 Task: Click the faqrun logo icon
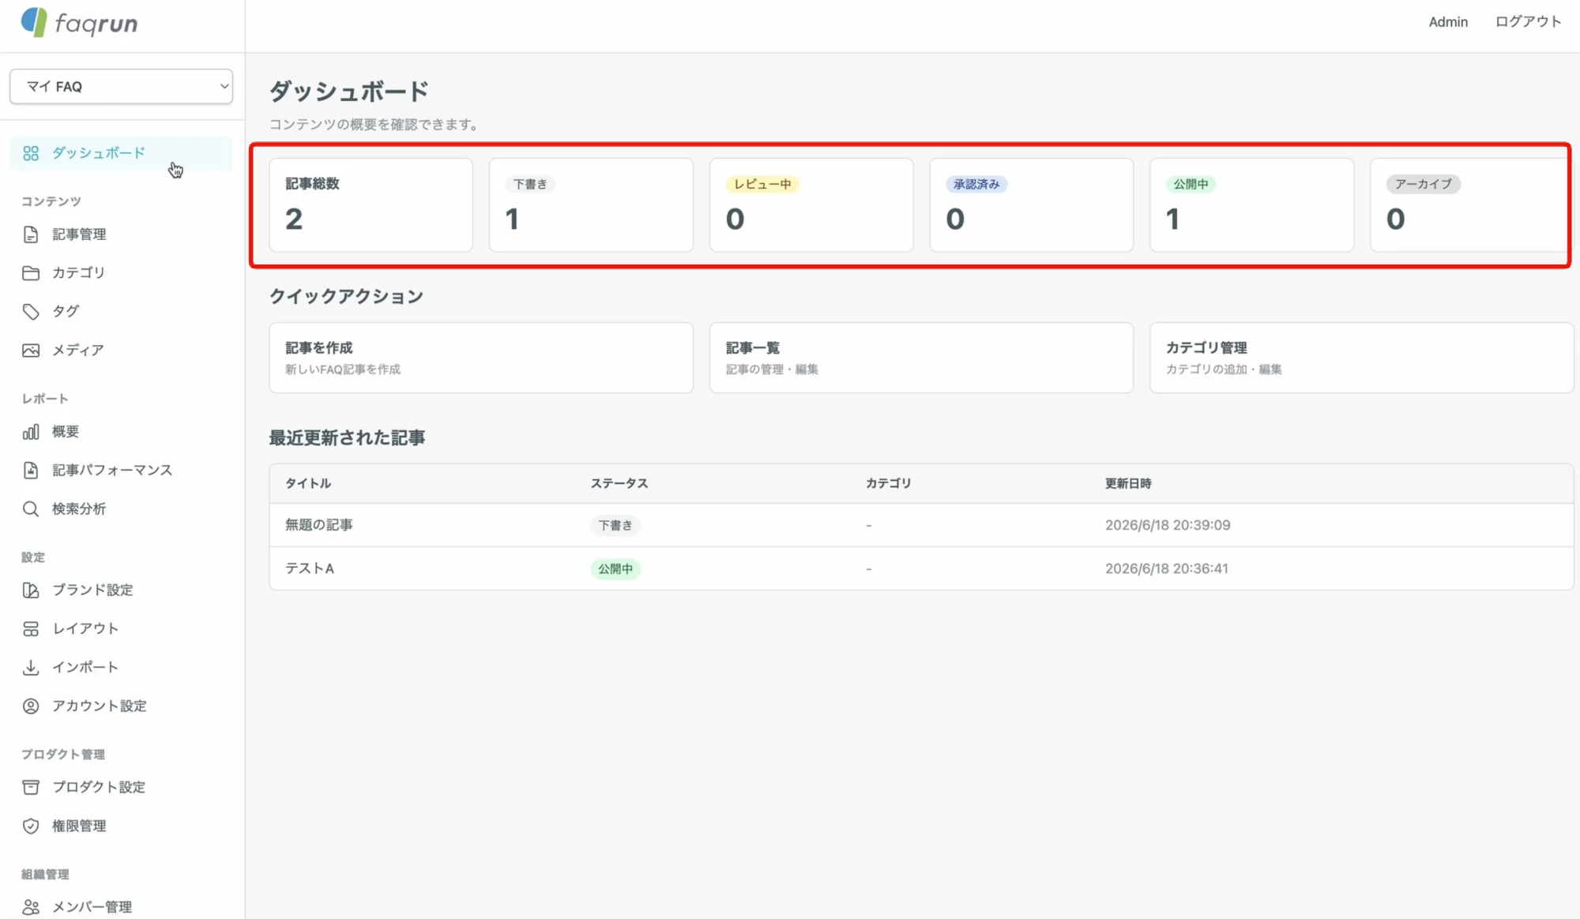coord(34,22)
